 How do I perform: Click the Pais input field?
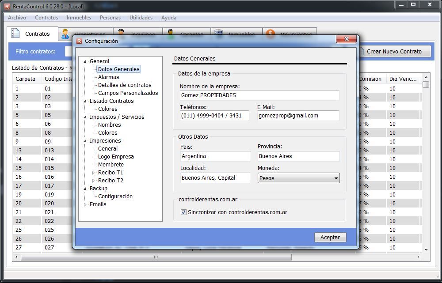tap(215, 156)
